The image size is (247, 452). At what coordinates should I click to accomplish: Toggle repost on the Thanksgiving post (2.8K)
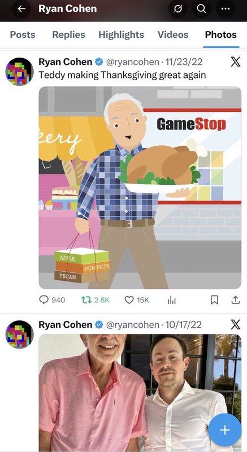pos(95,300)
